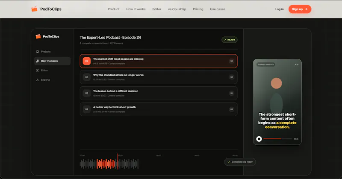Screen dimensions: 342x179
Task: Select the orange 01 moment number badge
Action: (87, 61)
